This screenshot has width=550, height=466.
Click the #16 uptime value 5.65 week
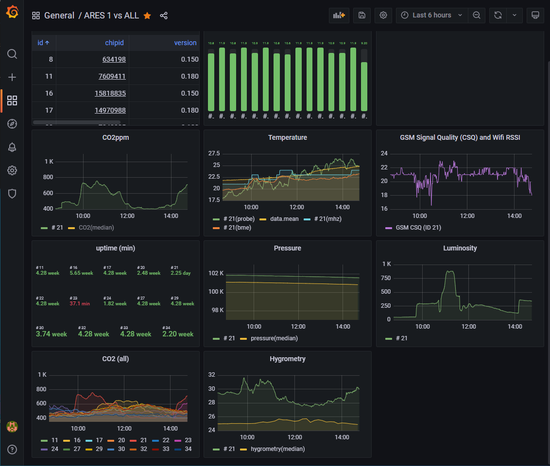(x=81, y=273)
